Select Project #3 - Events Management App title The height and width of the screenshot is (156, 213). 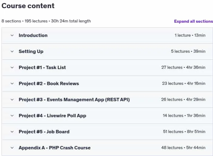click(x=74, y=100)
